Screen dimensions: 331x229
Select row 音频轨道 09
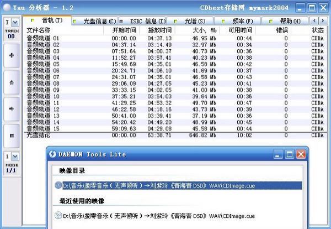175,90
